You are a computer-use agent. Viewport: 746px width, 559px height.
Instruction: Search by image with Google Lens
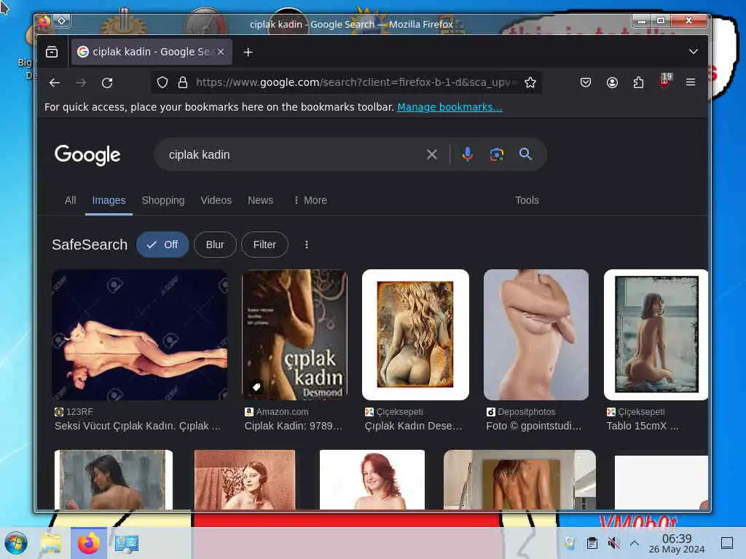click(496, 154)
